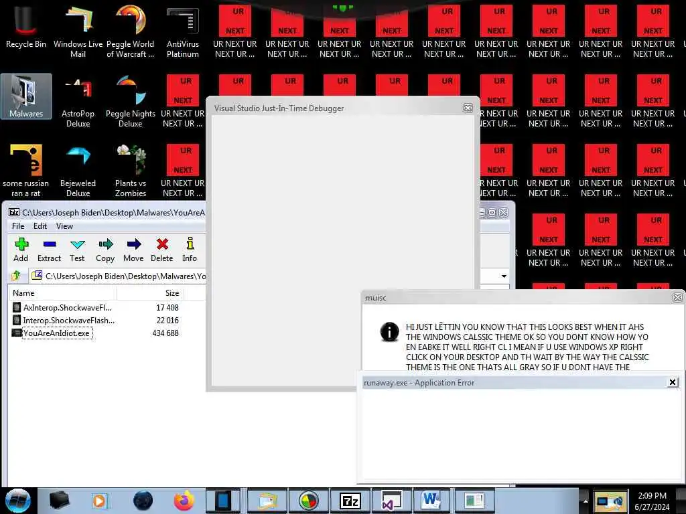Click the last taskbar app button after Word

point(474,501)
